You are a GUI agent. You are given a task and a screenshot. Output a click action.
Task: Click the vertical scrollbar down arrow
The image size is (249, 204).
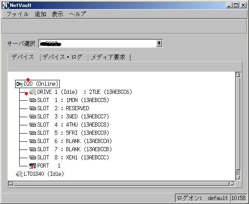[x=238, y=177]
